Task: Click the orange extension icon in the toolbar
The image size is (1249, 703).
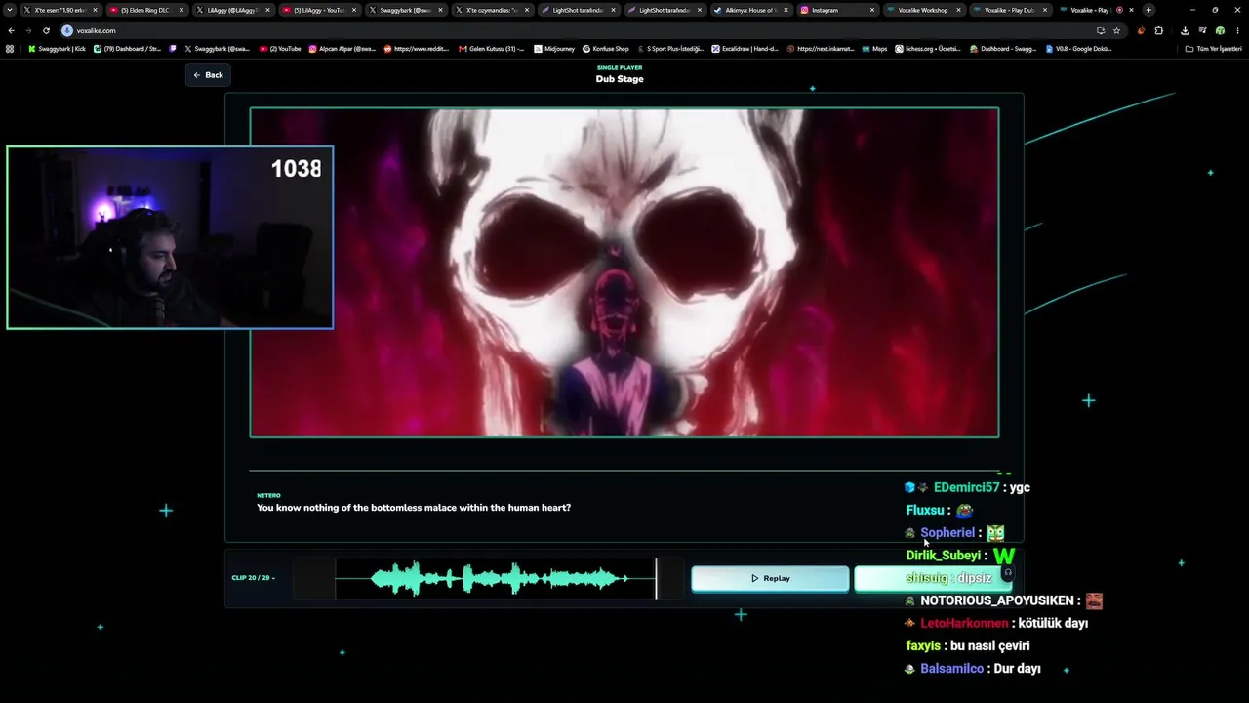Action: click(x=1142, y=30)
